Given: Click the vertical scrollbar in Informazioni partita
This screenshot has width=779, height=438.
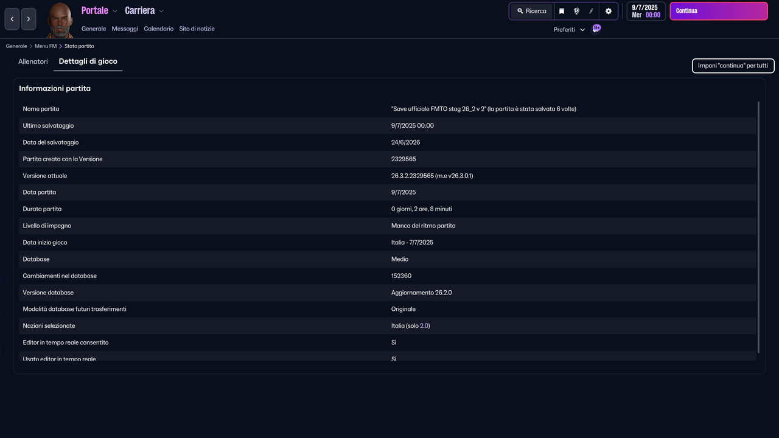Looking at the screenshot, I should [758, 226].
